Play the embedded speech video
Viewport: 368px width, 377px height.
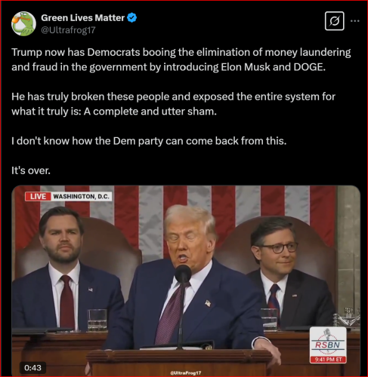(x=186, y=280)
